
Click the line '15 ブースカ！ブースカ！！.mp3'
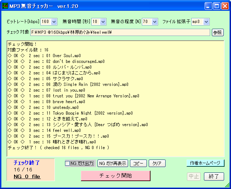click(x=58, y=136)
